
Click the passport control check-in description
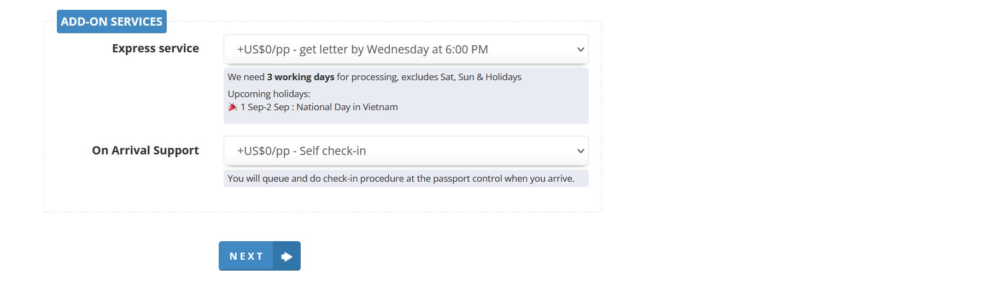(401, 178)
